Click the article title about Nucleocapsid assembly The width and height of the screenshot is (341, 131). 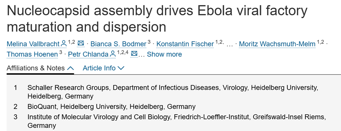click(157, 18)
